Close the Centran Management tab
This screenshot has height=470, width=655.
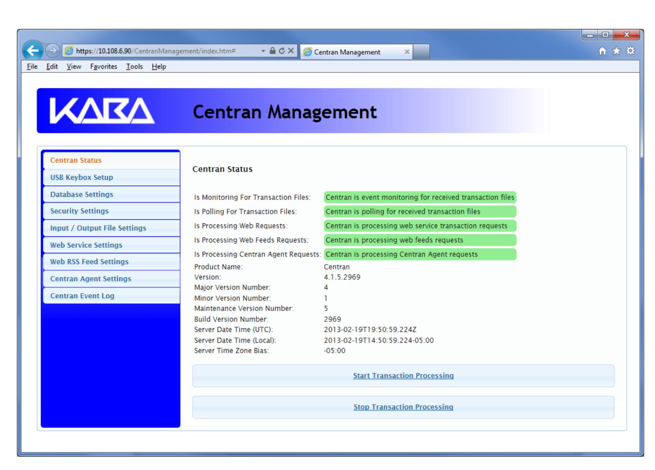tap(407, 52)
